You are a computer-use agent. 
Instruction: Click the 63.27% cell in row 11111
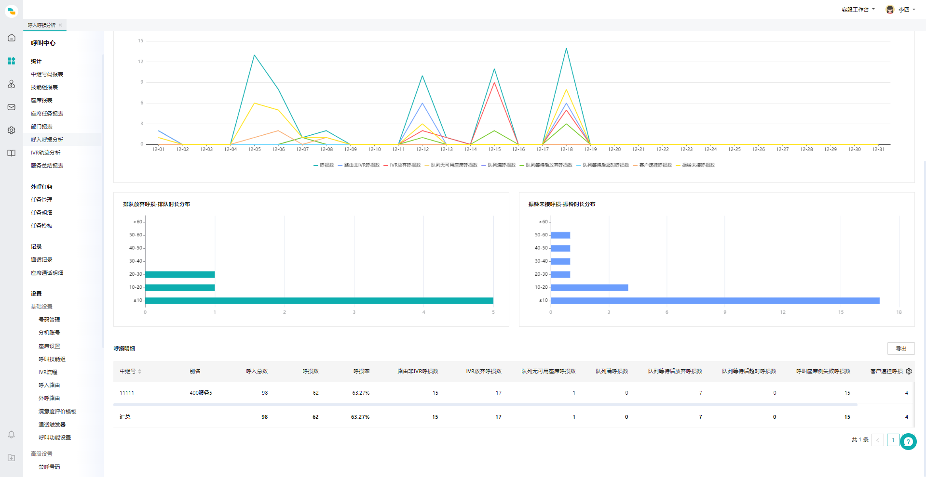[x=361, y=393]
